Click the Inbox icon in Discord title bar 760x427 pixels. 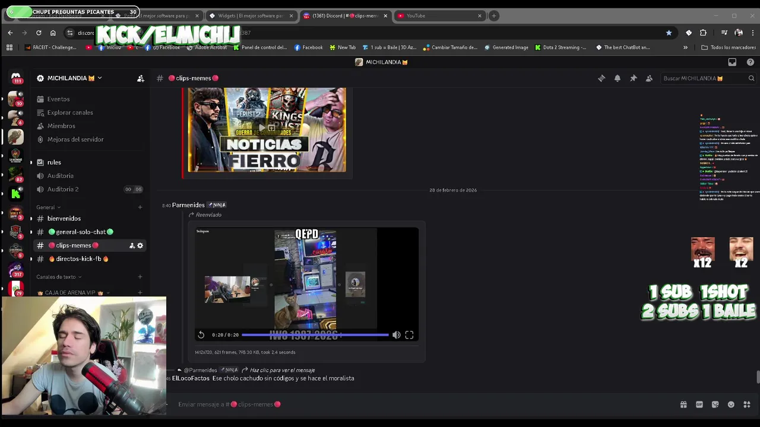pyautogui.click(x=732, y=62)
